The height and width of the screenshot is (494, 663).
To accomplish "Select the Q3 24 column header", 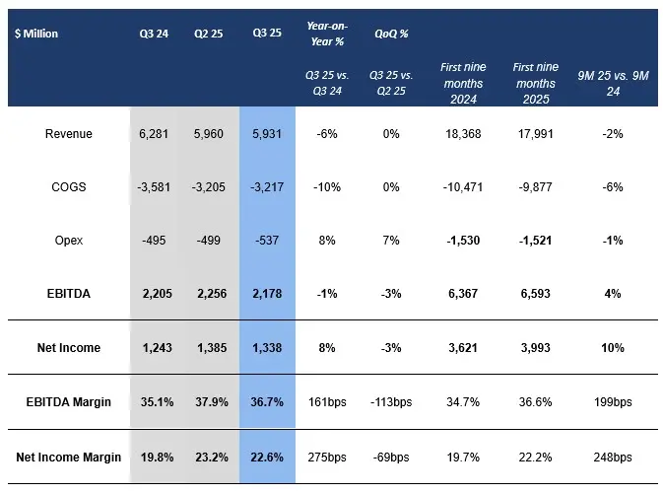I will tap(154, 34).
